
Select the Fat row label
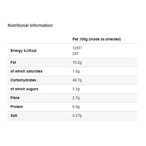[13, 62]
